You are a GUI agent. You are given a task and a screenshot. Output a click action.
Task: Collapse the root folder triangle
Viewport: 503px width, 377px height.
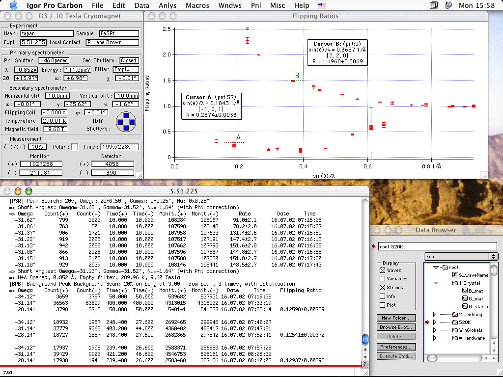tap(436, 267)
